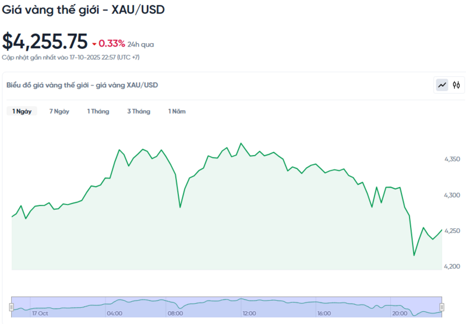The image size is (466, 324).
Task: Select the 7 Ngày time range
Action: (59, 111)
